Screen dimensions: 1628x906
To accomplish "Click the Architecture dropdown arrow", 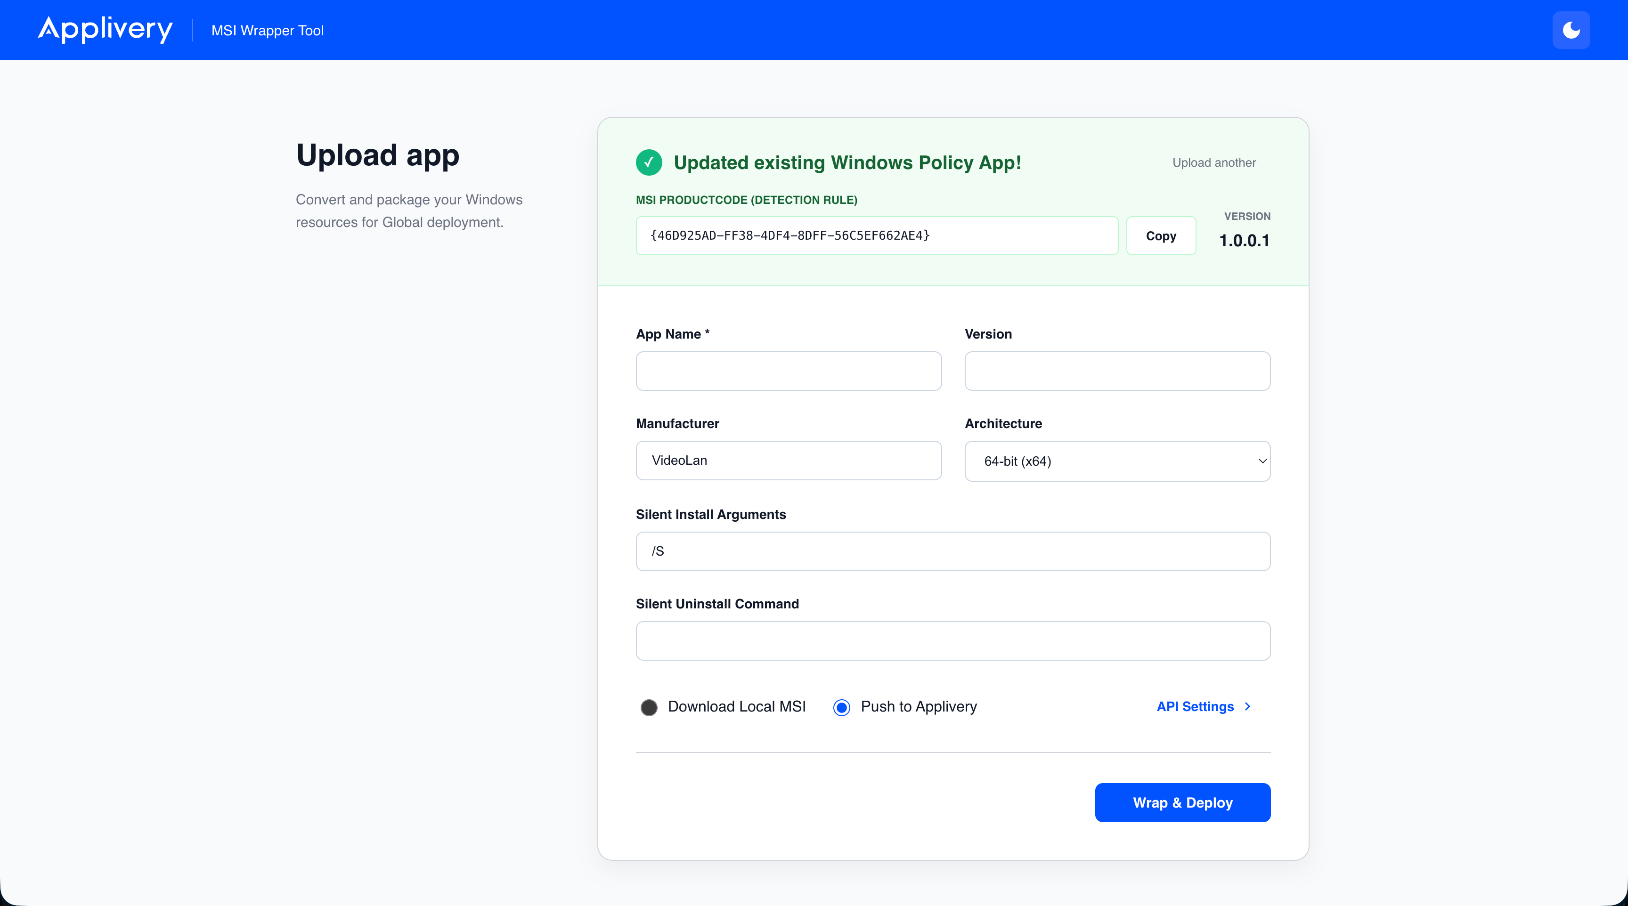I will coord(1262,461).
